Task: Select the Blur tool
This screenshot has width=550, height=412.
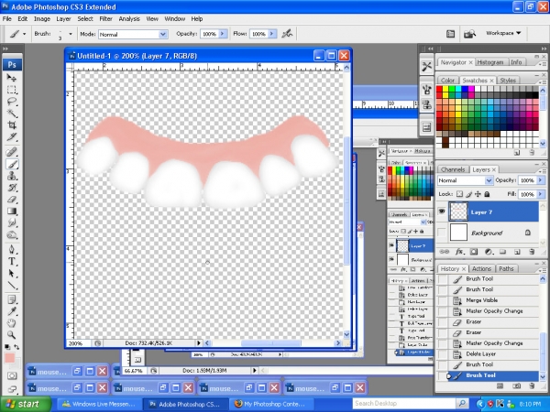Action: pyautogui.click(x=12, y=222)
